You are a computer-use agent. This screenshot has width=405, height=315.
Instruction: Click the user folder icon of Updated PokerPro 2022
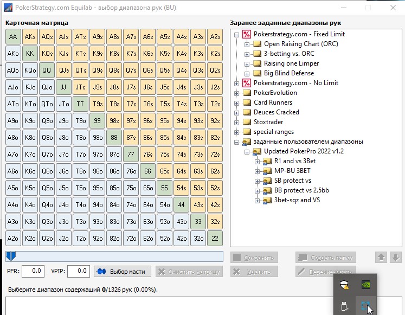tap(257, 152)
